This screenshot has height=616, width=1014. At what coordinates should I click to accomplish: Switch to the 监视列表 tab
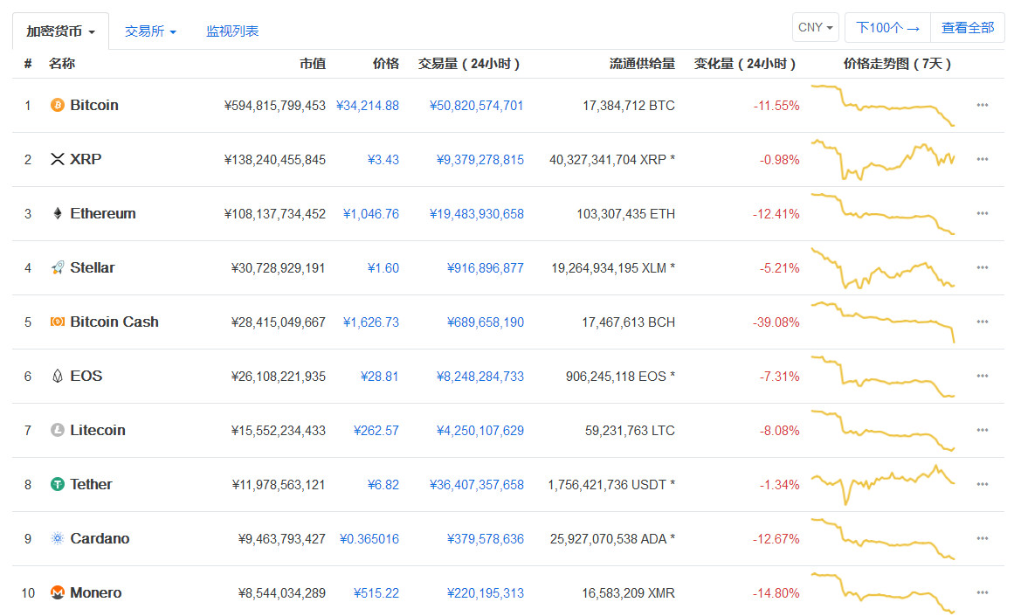(232, 31)
